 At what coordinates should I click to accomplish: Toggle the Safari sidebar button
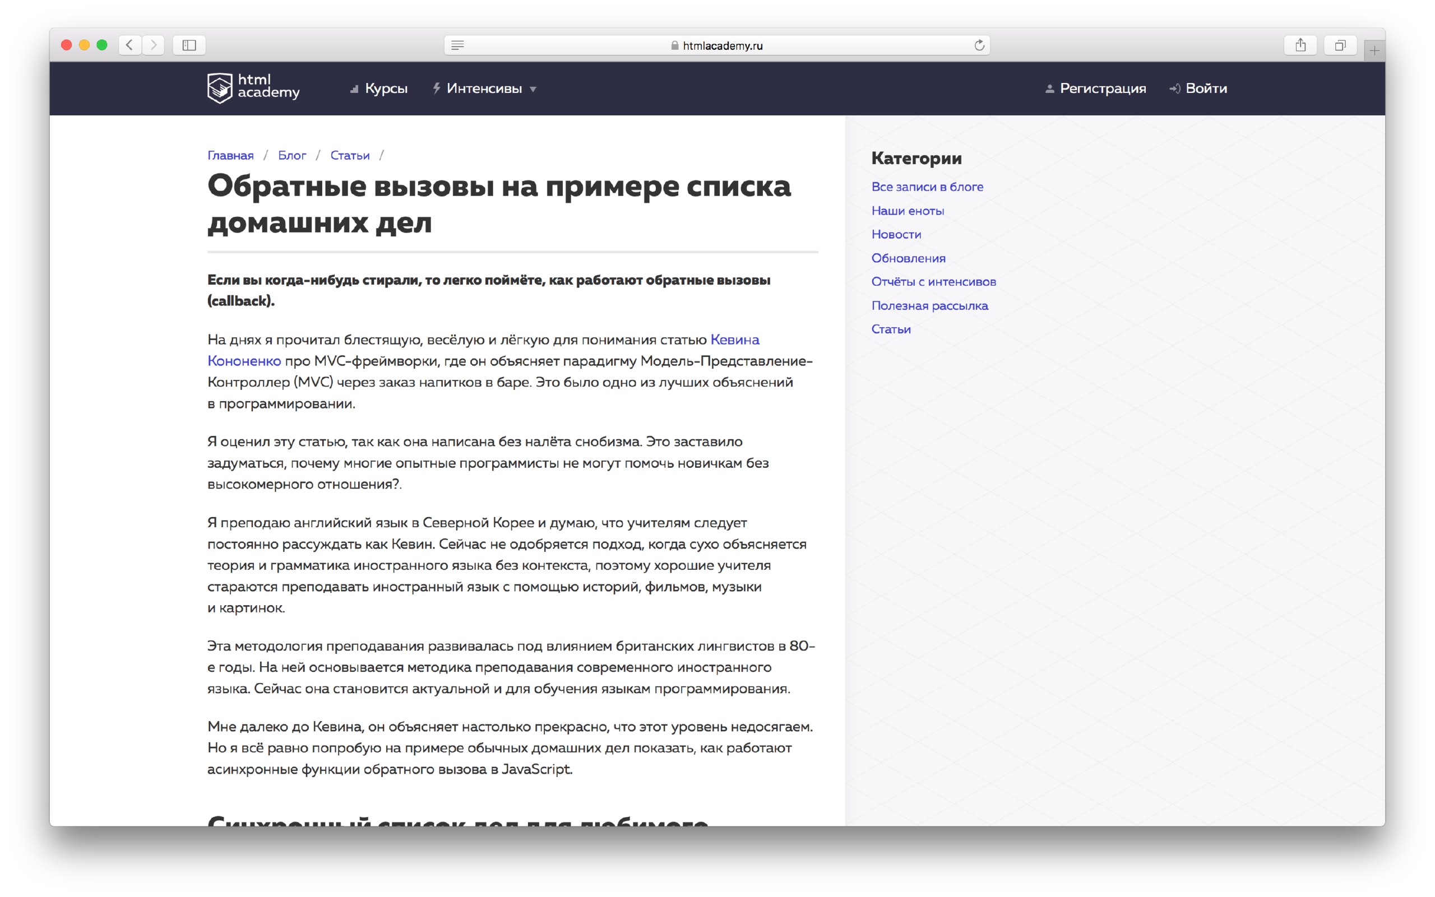[189, 45]
